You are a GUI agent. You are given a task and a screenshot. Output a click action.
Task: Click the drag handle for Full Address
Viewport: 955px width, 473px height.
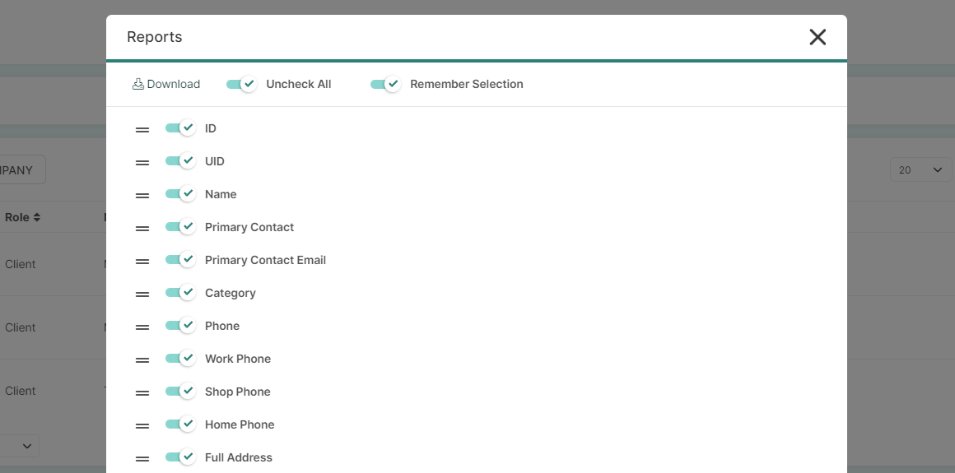coord(142,458)
